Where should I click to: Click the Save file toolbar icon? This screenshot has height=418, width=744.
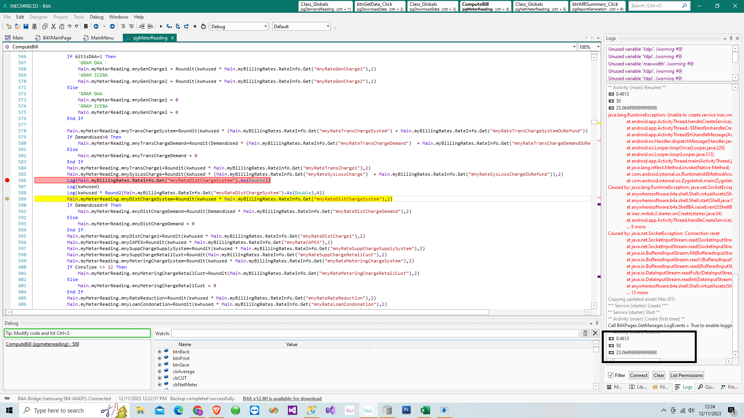(26, 27)
